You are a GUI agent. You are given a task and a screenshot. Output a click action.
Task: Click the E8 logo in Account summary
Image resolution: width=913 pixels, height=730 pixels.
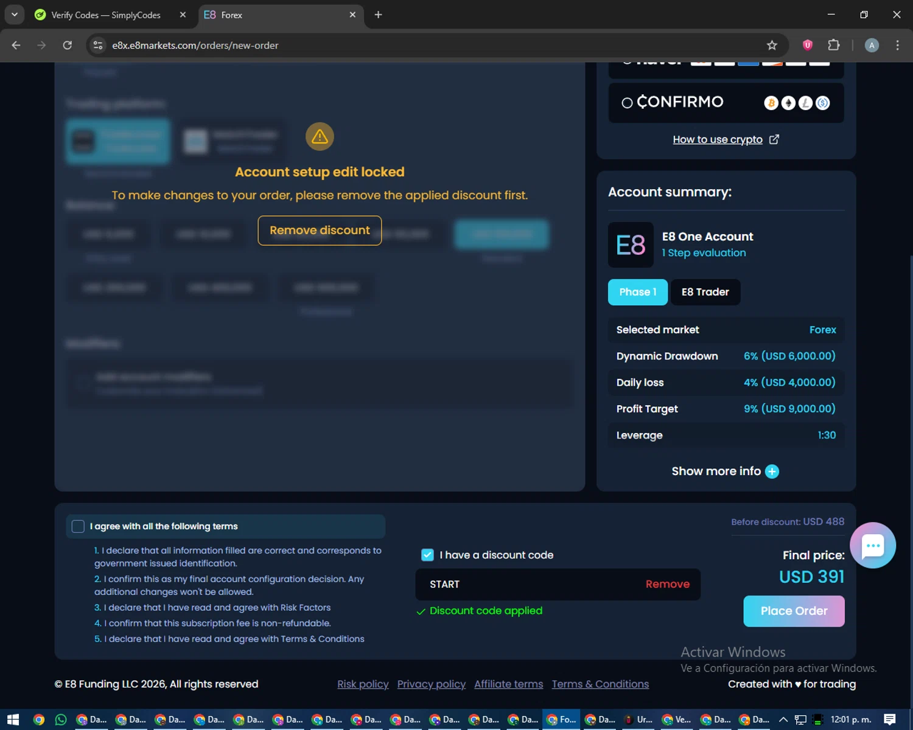click(631, 245)
